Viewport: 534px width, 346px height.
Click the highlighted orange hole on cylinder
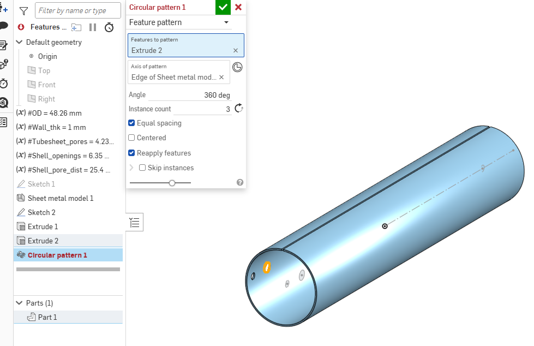267,267
